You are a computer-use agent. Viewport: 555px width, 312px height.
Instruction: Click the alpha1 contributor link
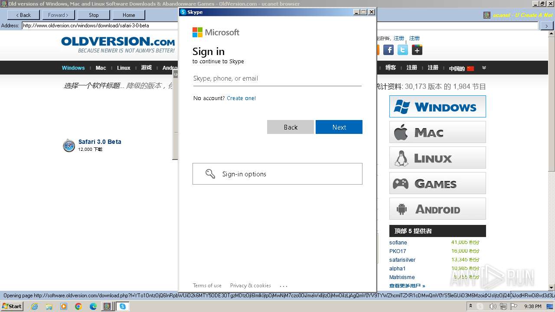point(397,269)
